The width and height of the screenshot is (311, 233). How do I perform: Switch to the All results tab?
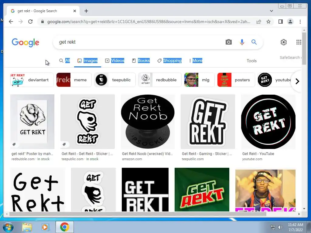click(x=65, y=61)
